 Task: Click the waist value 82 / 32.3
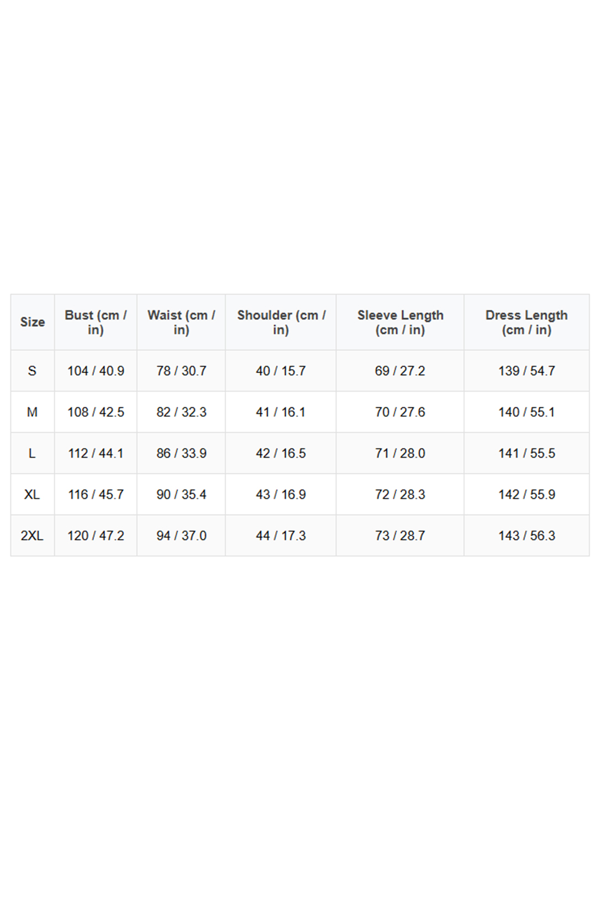pyautogui.click(x=181, y=412)
